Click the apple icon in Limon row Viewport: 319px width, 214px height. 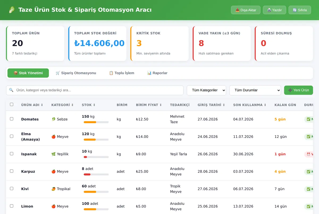coord(53,206)
